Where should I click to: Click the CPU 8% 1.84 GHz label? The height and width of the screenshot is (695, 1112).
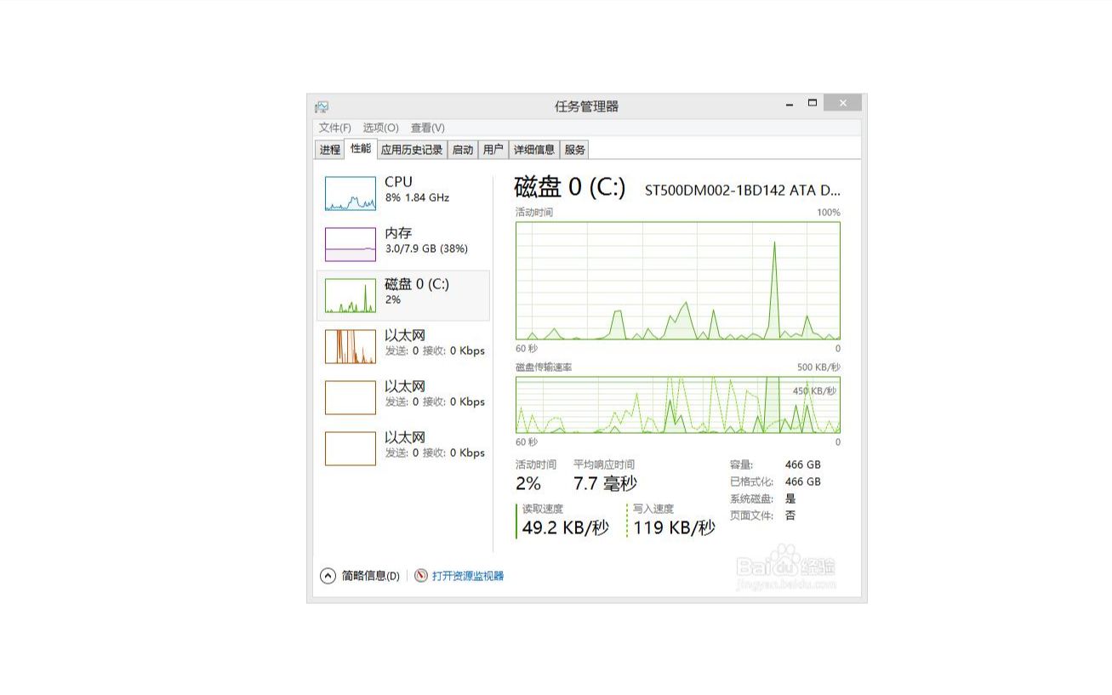pos(417,189)
